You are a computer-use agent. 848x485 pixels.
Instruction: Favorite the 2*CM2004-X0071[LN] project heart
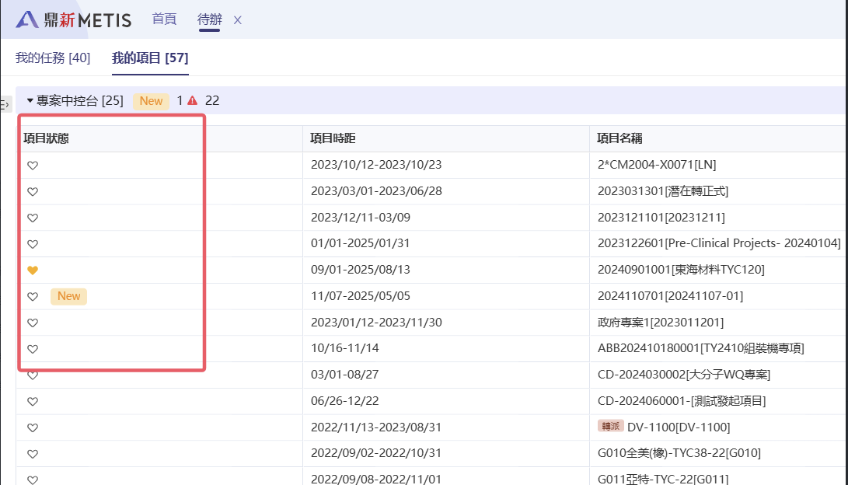coord(33,166)
